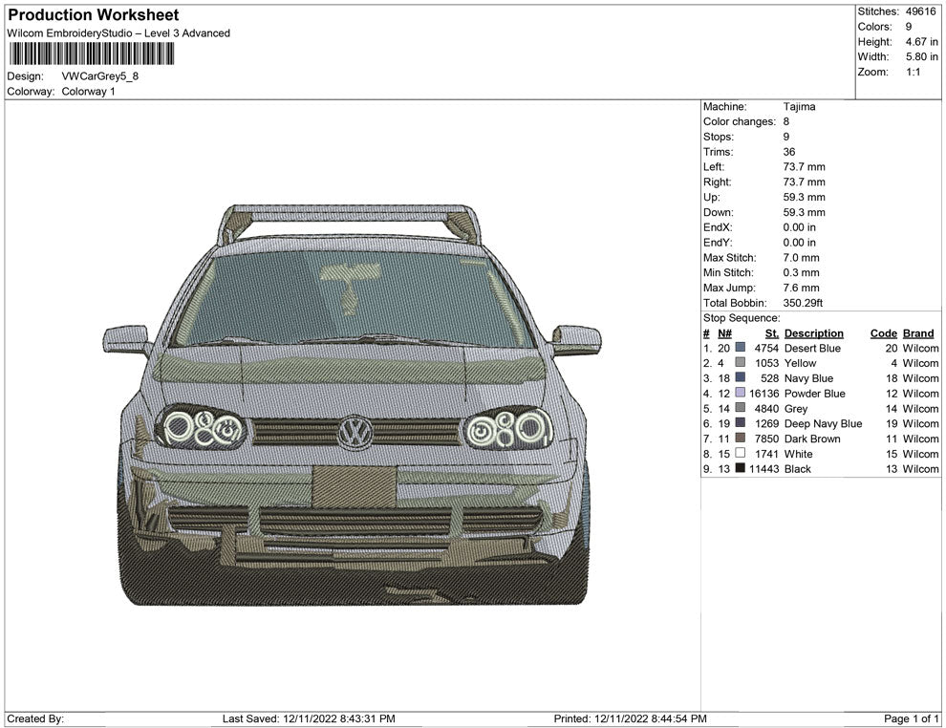Image resolution: width=946 pixels, height=728 pixels.
Task: Click the Production Worksheet title
Action: click(x=94, y=14)
